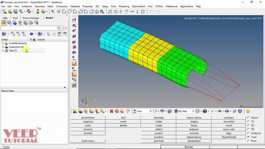This screenshot has height=149, width=265.
Task: Select the Geom radio button
Action: point(248,118)
